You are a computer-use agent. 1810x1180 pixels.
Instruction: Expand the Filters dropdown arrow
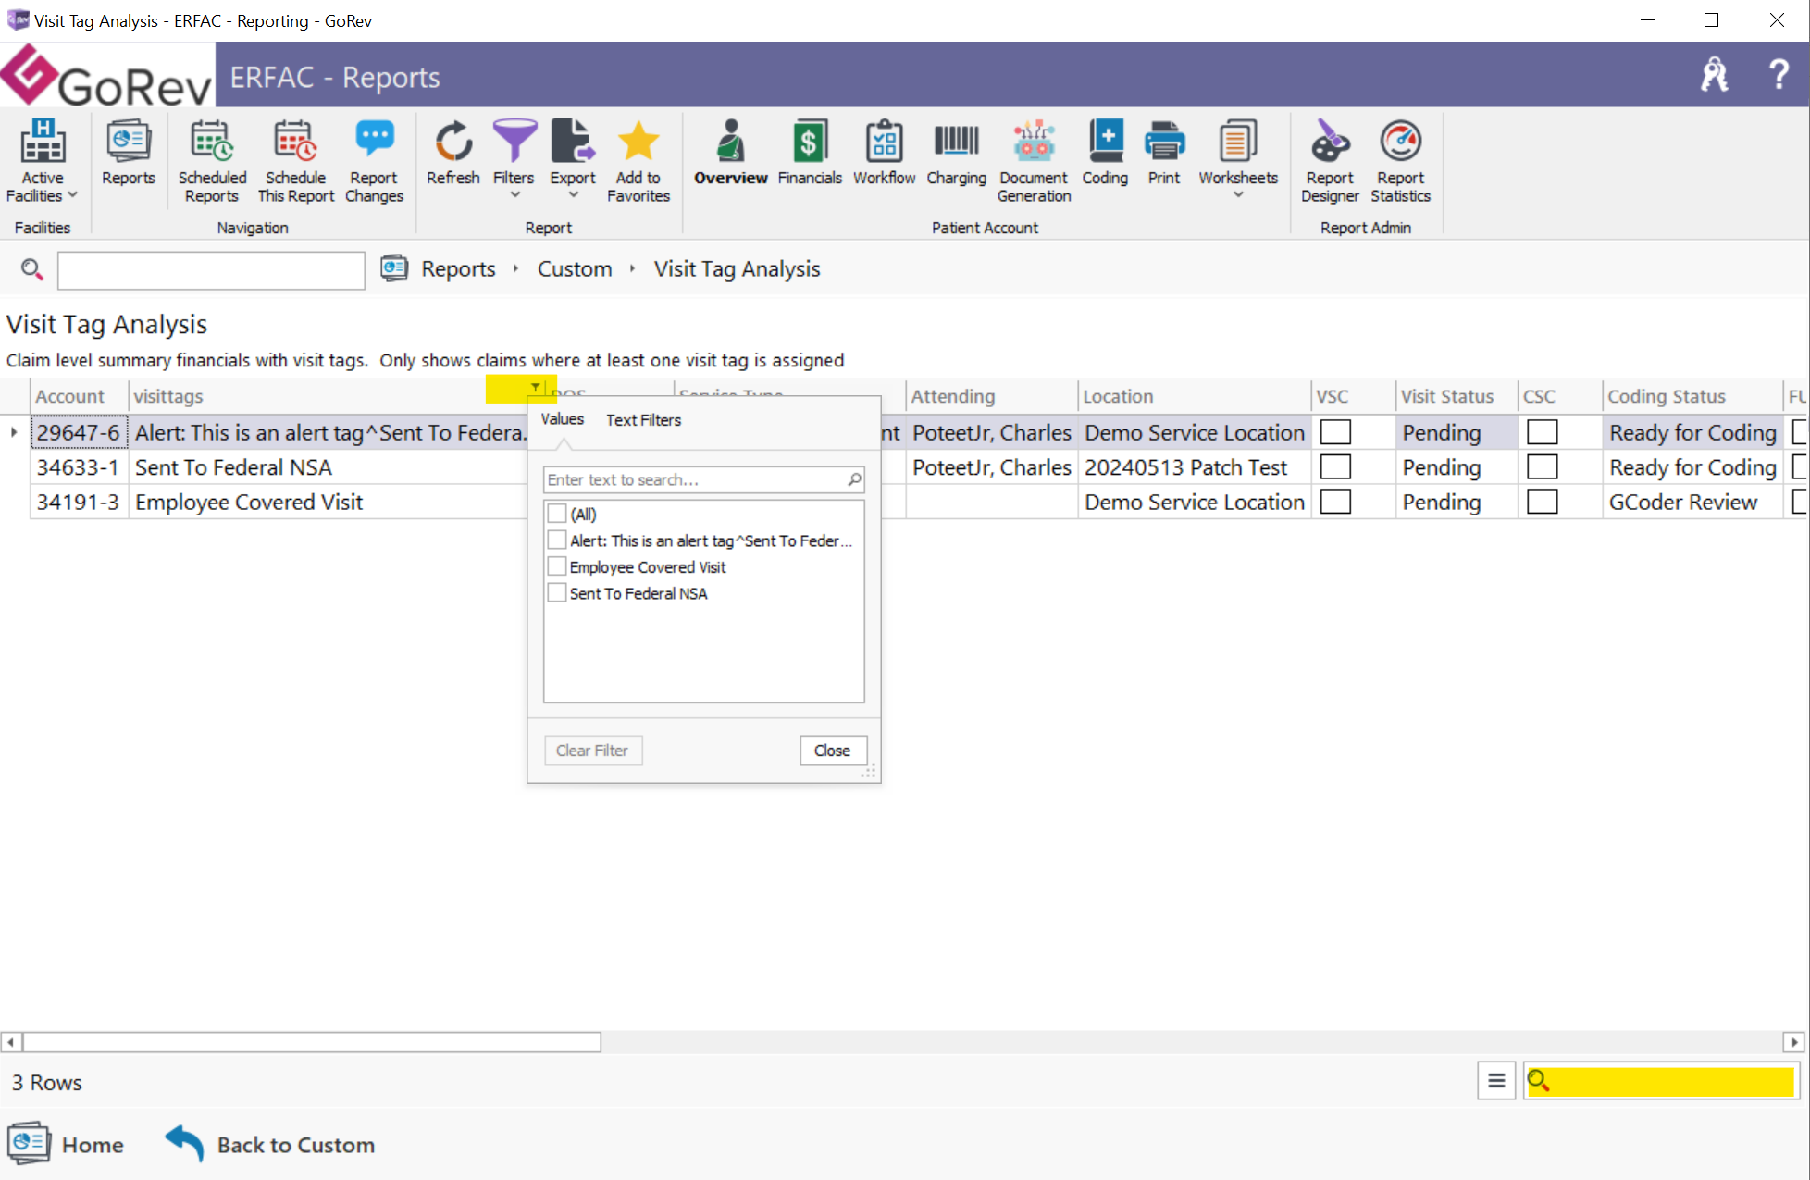click(x=514, y=194)
